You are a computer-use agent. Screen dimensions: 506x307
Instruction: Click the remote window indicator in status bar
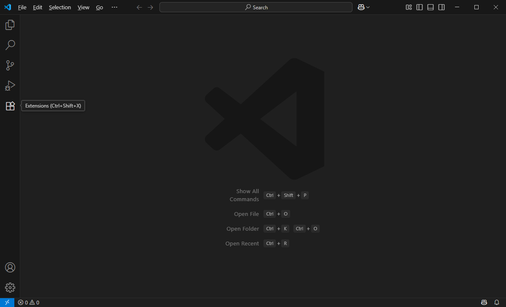point(7,302)
